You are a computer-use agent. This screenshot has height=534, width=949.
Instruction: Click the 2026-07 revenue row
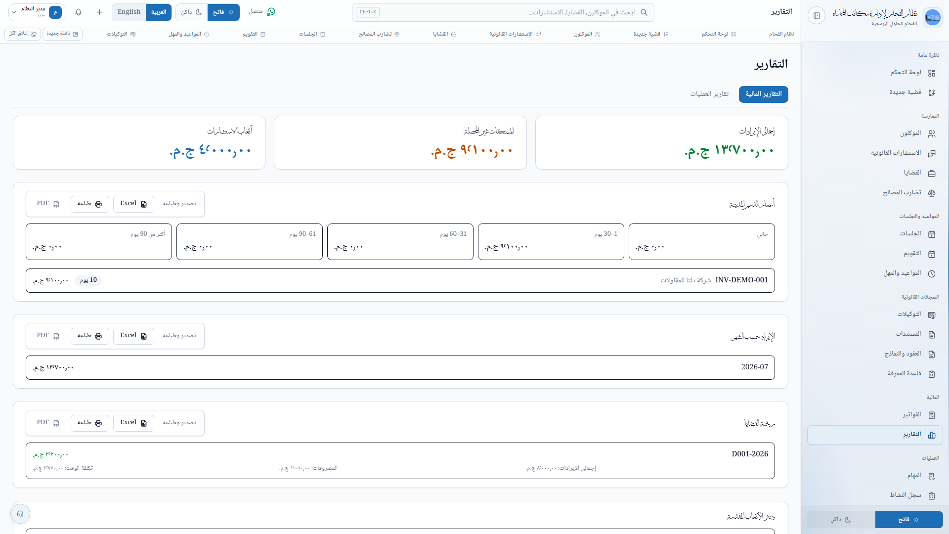[x=400, y=368]
